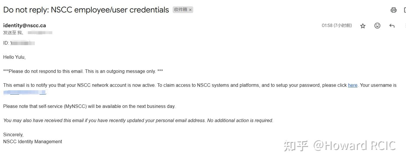Screen dimensions: 406x162
Task: Star the message from identity@nscc.ca
Action: pyautogui.click(x=363, y=26)
